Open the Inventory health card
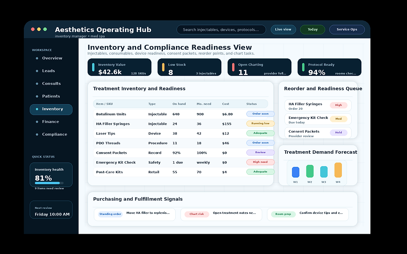407x254 pixels. coord(51,175)
